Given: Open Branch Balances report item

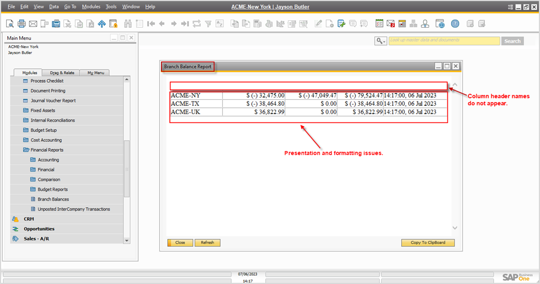Looking at the screenshot, I should pyautogui.click(x=53, y=199).
